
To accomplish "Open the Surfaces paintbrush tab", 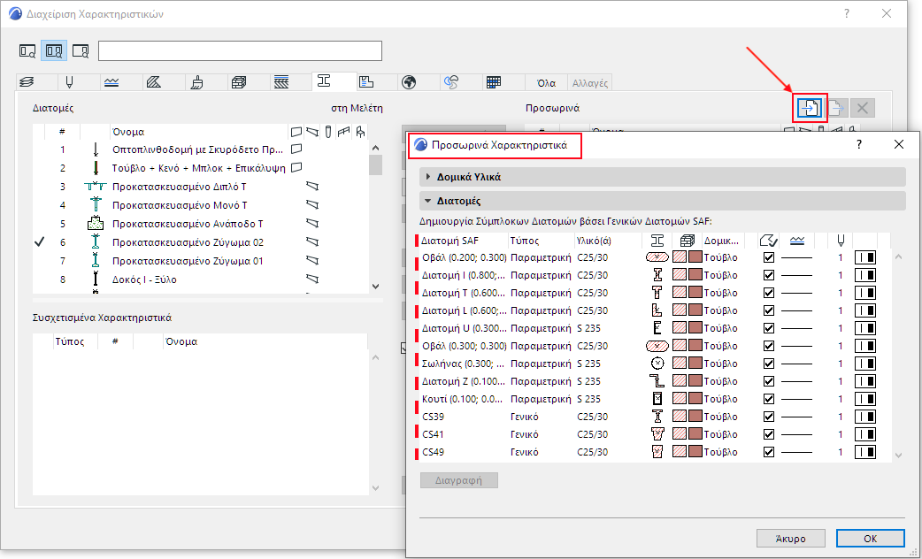I will pos(197,82).
